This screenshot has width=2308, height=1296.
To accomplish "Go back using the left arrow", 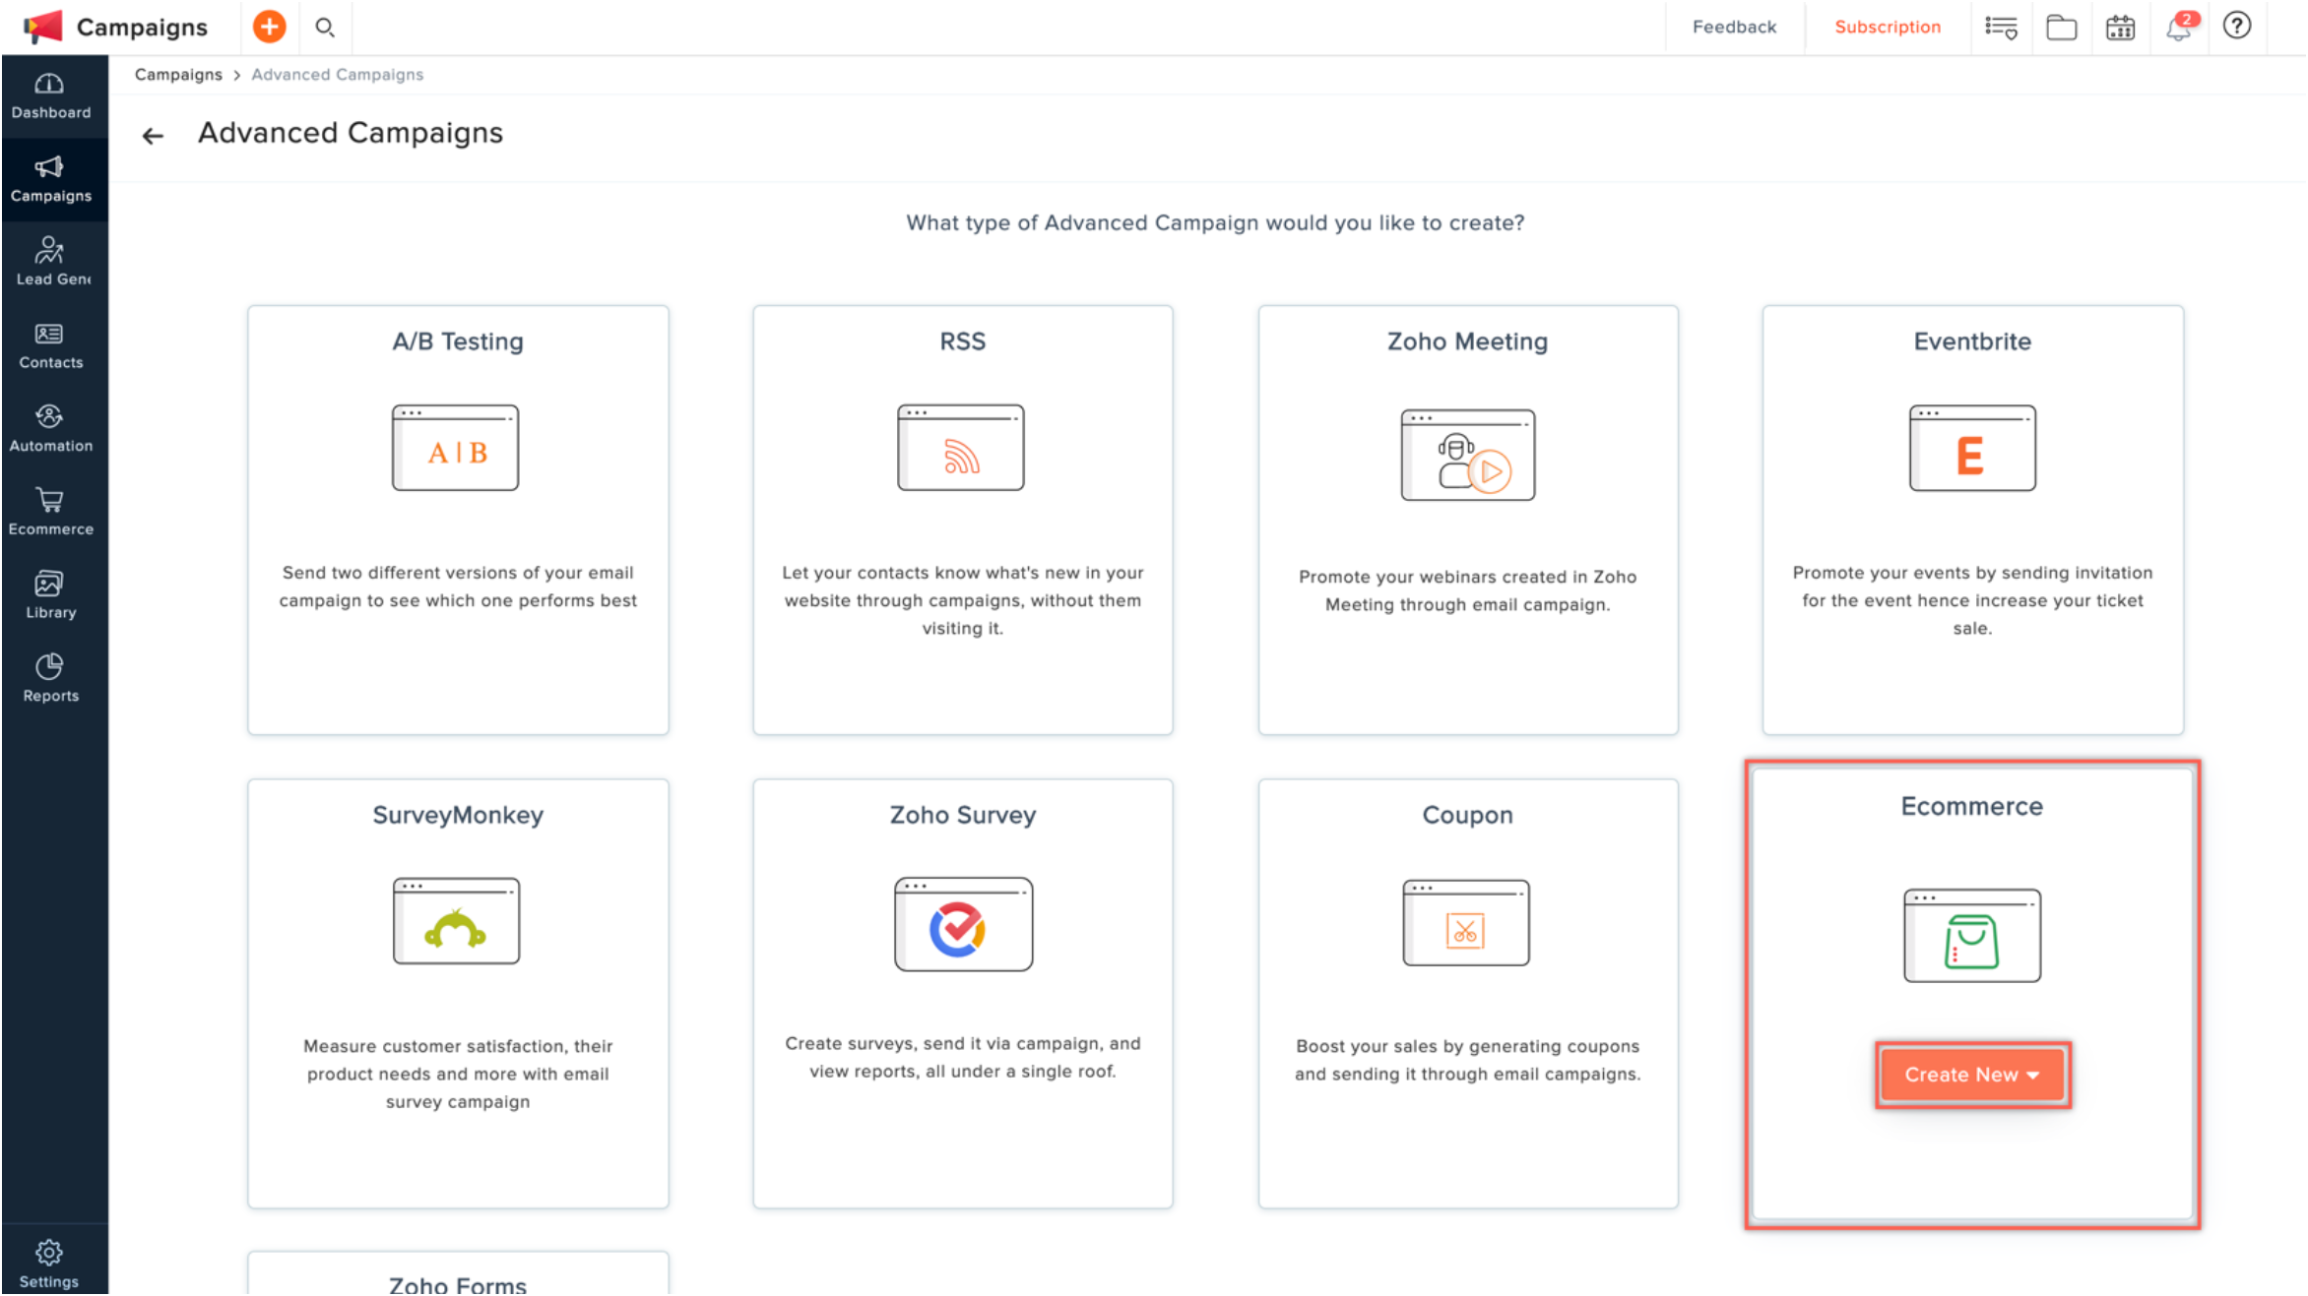I will [x=153, y=136].
